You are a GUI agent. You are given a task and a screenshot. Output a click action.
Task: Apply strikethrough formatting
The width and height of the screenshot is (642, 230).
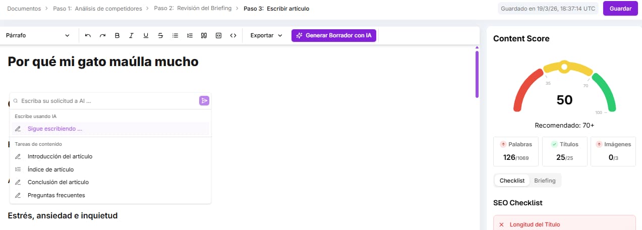[160, 36]
